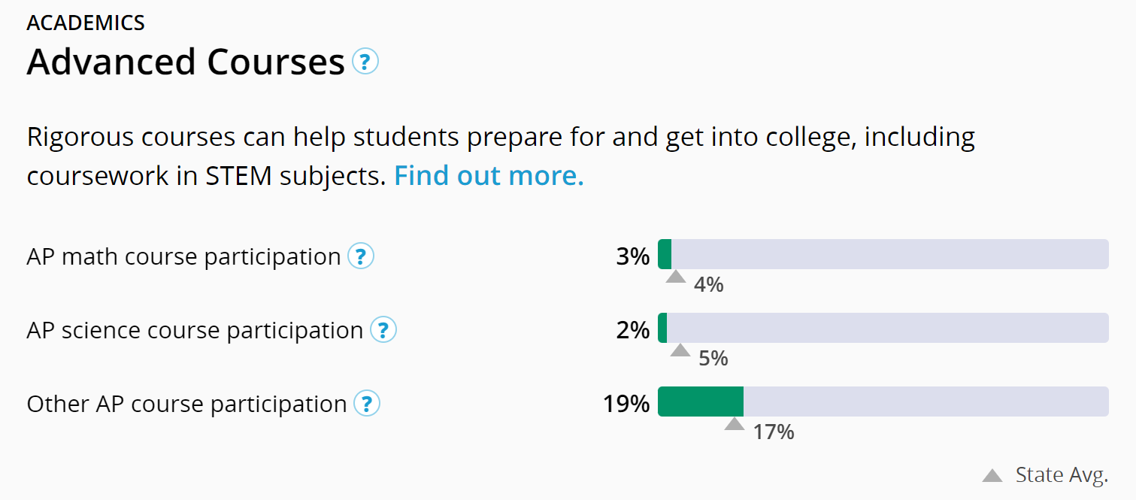This screenshot has height=500, width=1136.
Task: Click the 'Advanced Courses' heading
Action: click(186, 62)
